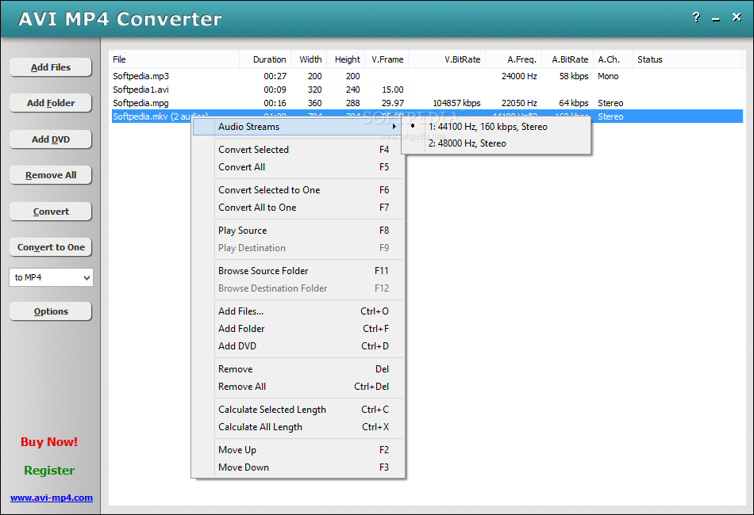Click Calculate Selected Length menu item

click(298, 410)
